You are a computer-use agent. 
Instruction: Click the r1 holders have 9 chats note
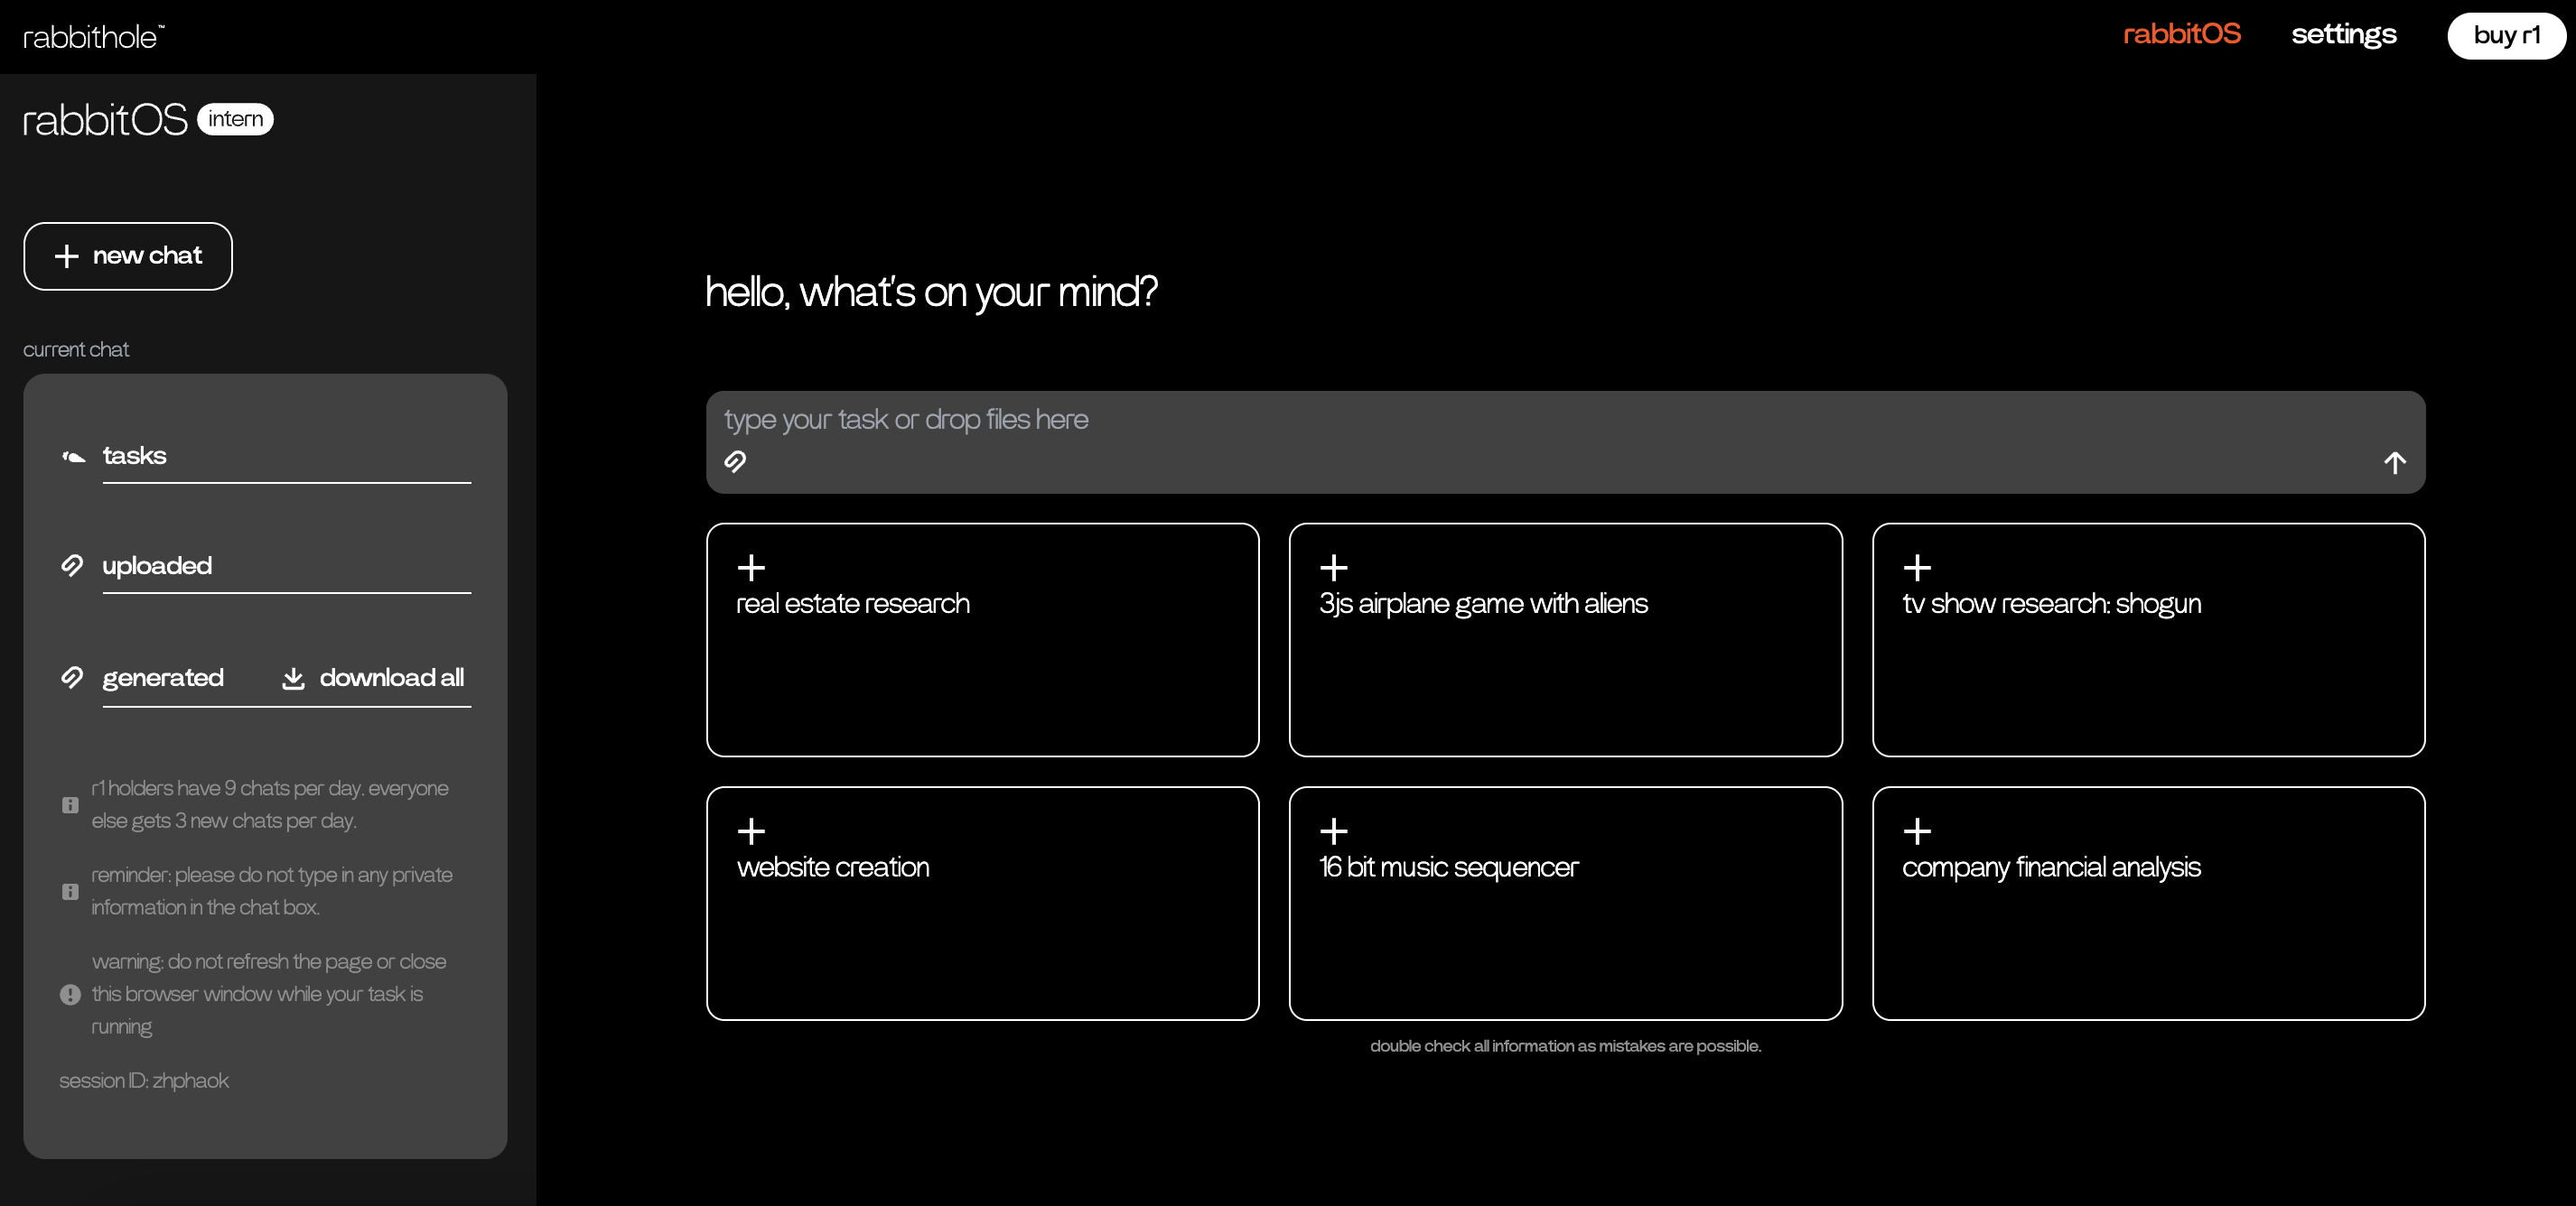click(x=270, y=804)
